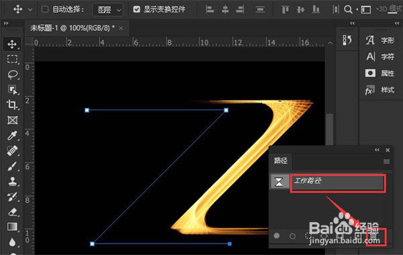Click align bottom edges icon
This screenshot has width=403, height=255.
pos(316,10)
